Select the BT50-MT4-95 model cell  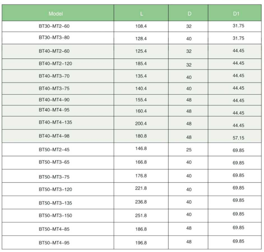click(54, 243)
